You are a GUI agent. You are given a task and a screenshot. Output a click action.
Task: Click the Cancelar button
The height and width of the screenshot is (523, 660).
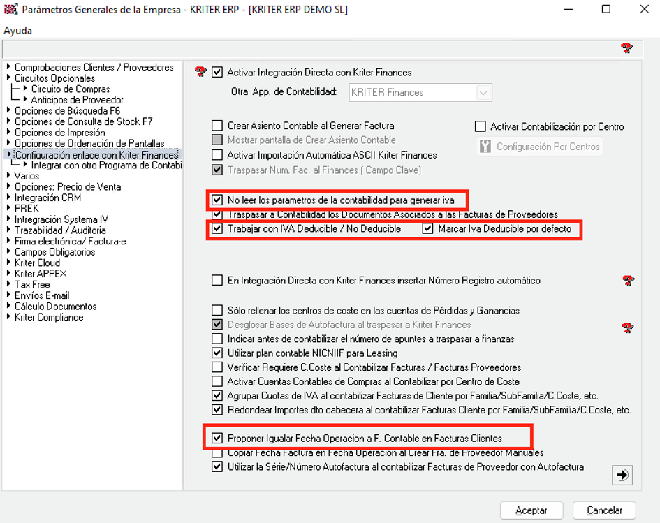(x=604, y=510)
